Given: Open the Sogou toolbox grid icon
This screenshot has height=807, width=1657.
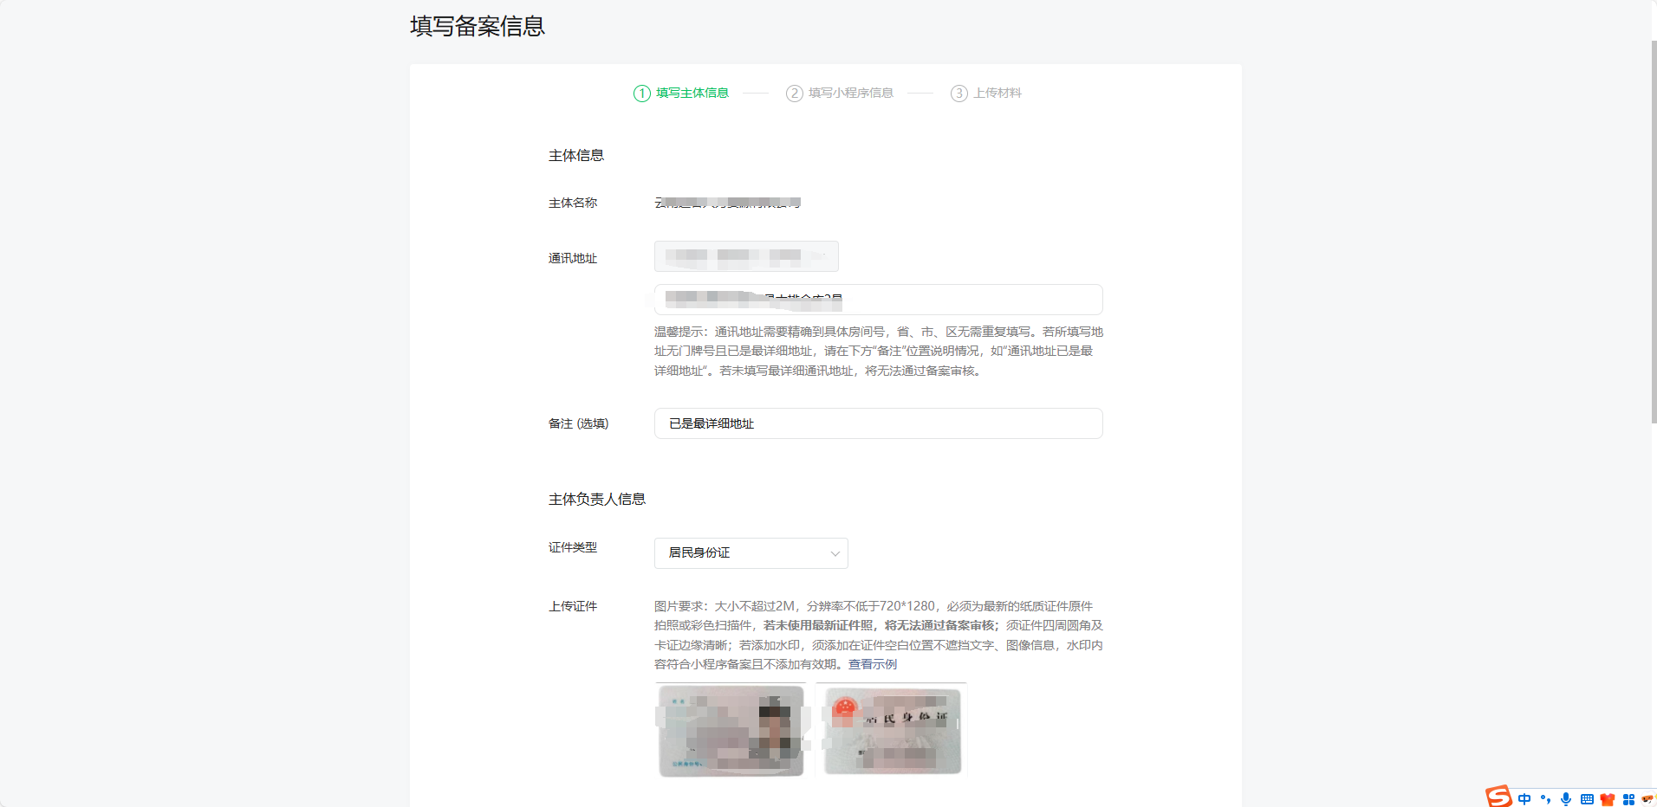Looking at the screenshot, I should 1628,797.
